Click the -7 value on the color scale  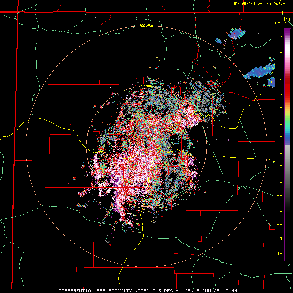point(280,239)
